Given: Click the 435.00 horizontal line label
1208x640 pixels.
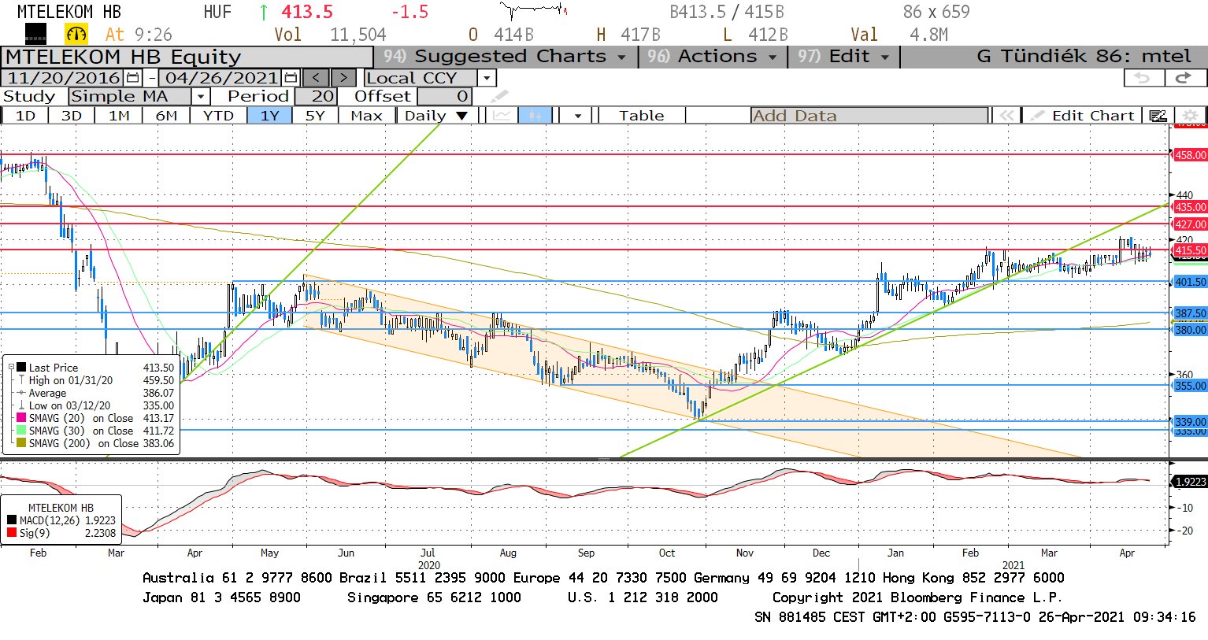Looking at the screenshot, I should pos(1190,207).
